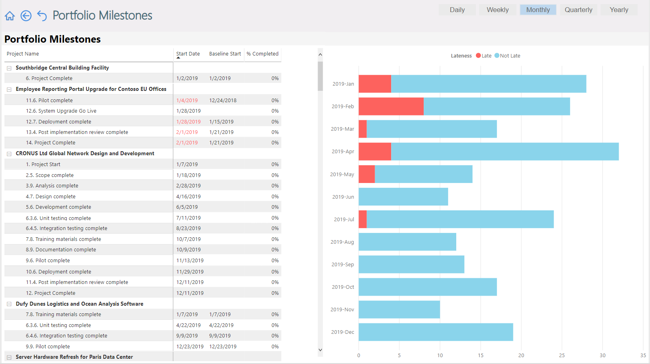Image resolution: width=650 pixels, height=364 pixels.
Task: Select row '12. Project Complete'
Action: pos(143,293)
